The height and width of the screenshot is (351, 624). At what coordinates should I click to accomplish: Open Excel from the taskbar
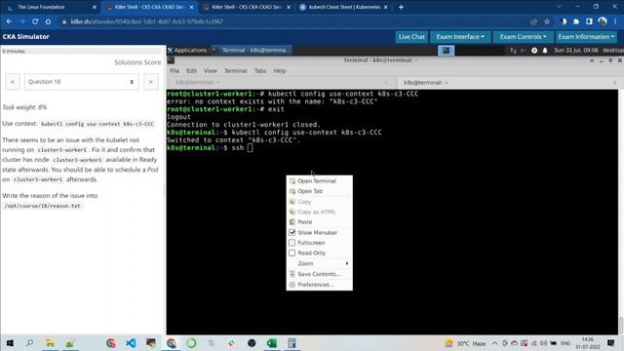point(272,343)
